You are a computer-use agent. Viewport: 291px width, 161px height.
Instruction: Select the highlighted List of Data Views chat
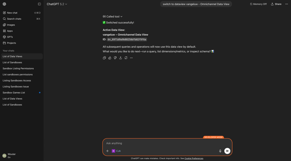point(22,56)
